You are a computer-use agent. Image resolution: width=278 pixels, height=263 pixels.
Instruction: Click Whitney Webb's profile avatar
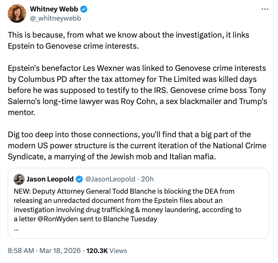pyautogui.click(x=17, y=14)
